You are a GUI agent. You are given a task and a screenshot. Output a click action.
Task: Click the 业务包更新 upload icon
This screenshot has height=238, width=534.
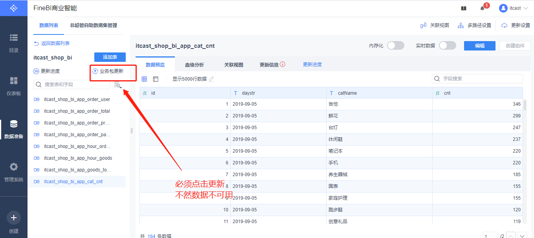95,71
